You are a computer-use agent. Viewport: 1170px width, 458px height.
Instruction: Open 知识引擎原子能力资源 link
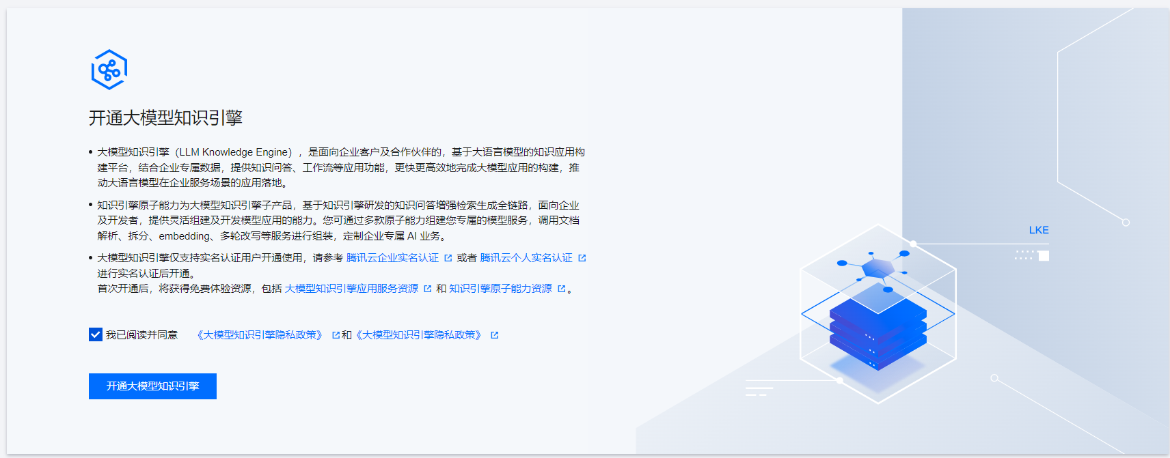click(500, 289)
